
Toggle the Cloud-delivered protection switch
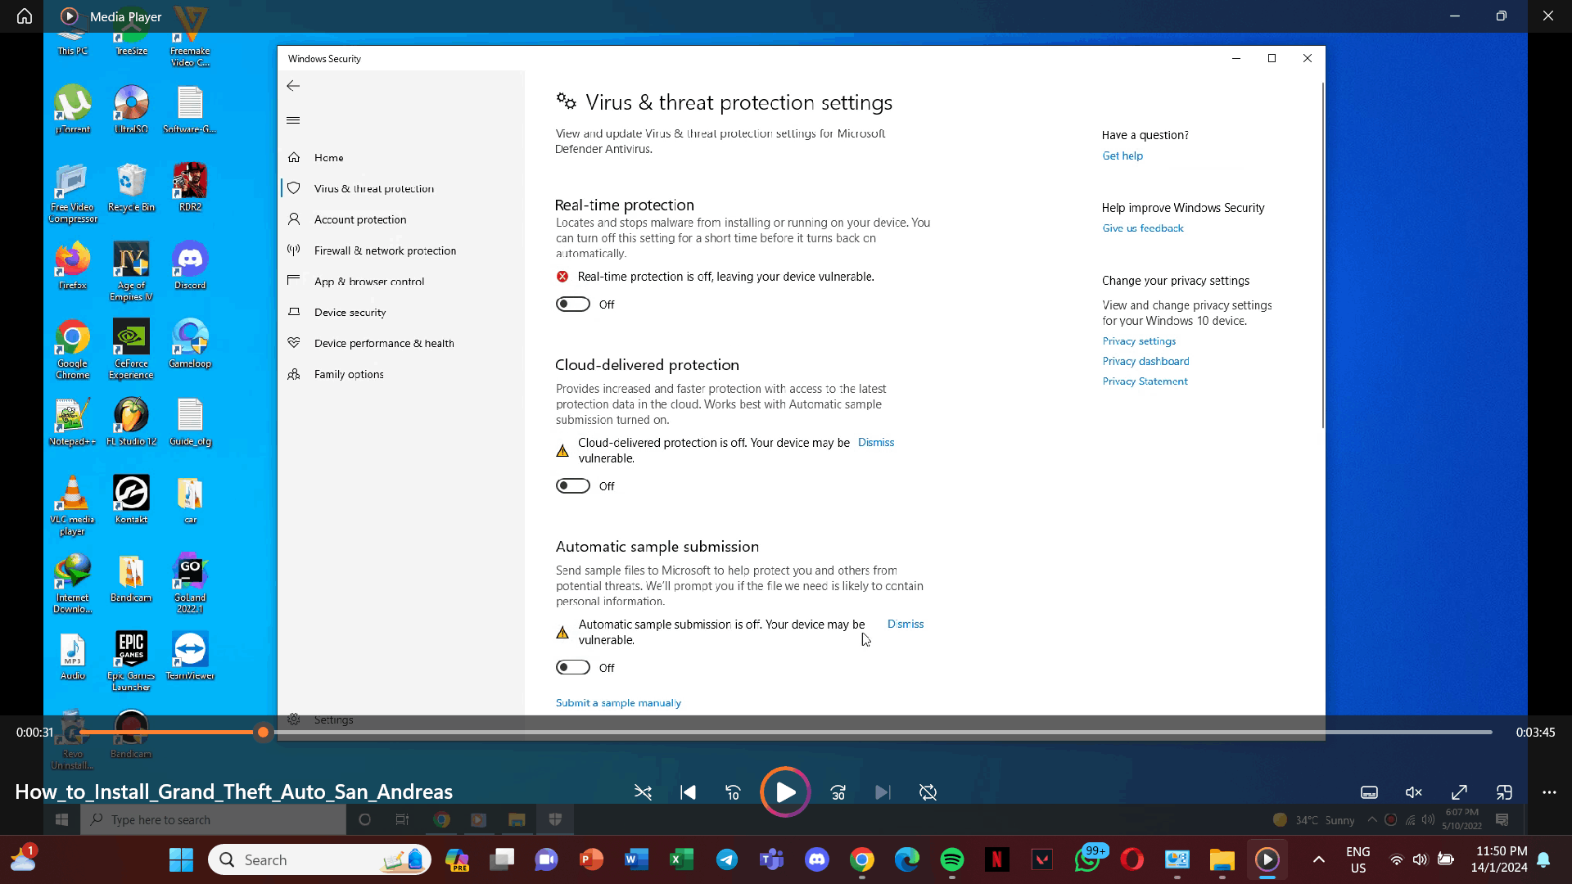click(573, 486)
